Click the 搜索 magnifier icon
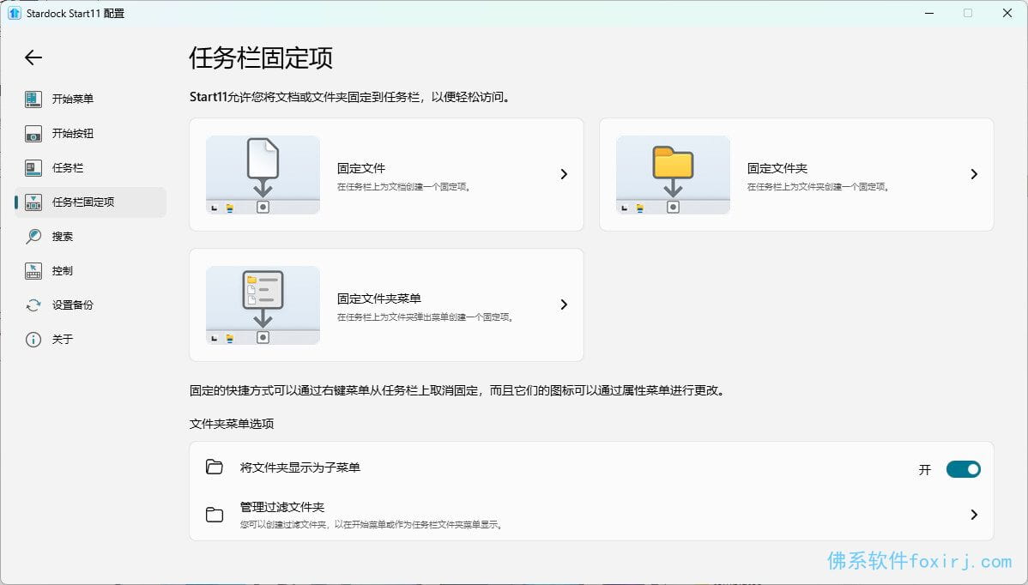 (x=33, y=237)
